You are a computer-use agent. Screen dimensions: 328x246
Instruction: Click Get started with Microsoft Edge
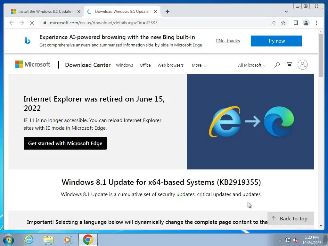pos(65,143)
